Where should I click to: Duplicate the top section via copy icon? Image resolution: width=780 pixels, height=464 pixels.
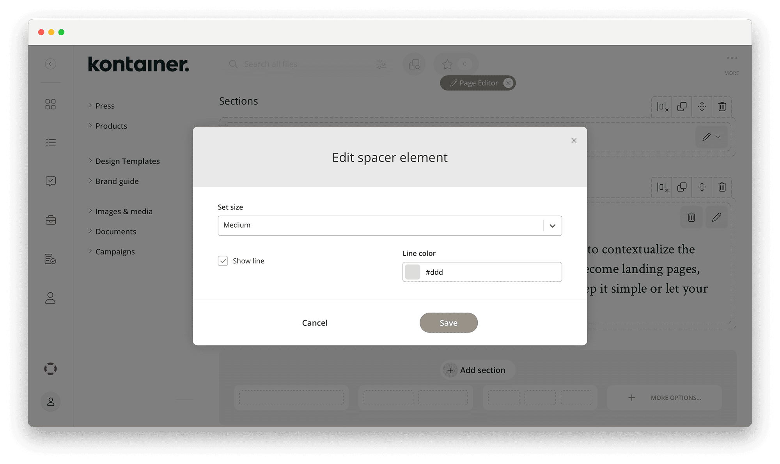[x=681, y=107]
